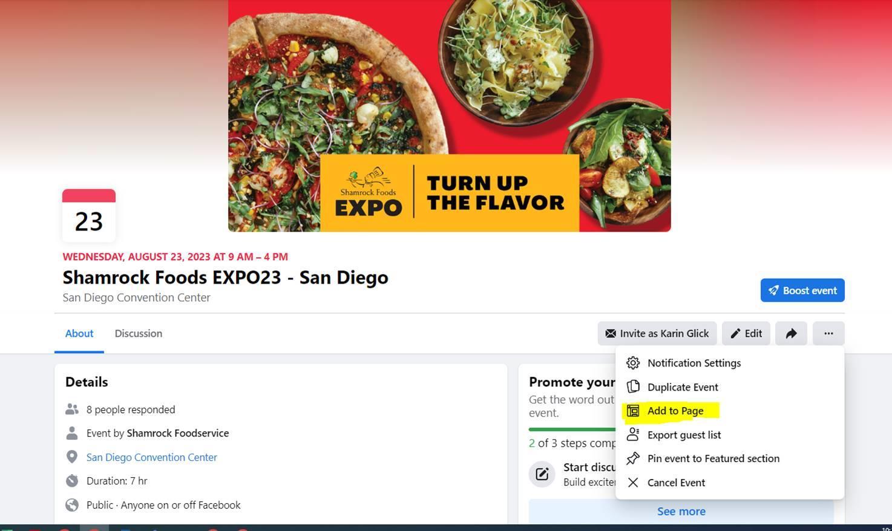
Task: Open San Diego Convention Center link
Action: point(152,457)
